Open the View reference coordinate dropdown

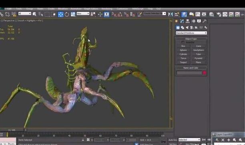[83, 14]
